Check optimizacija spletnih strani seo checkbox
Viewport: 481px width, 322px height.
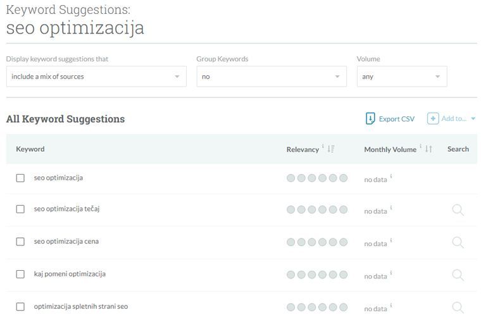pos(20,307)
